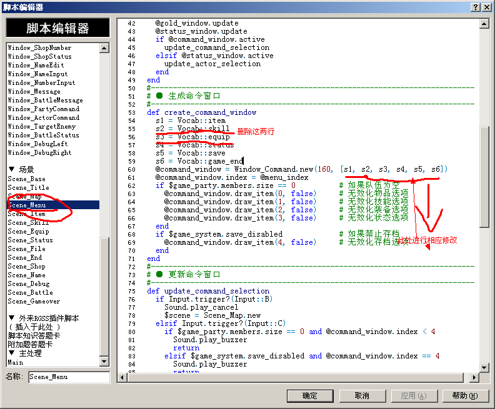Select the ▼ 主处理 section header
The height and width of the screenshot is (409, 495).
[25, 353]
